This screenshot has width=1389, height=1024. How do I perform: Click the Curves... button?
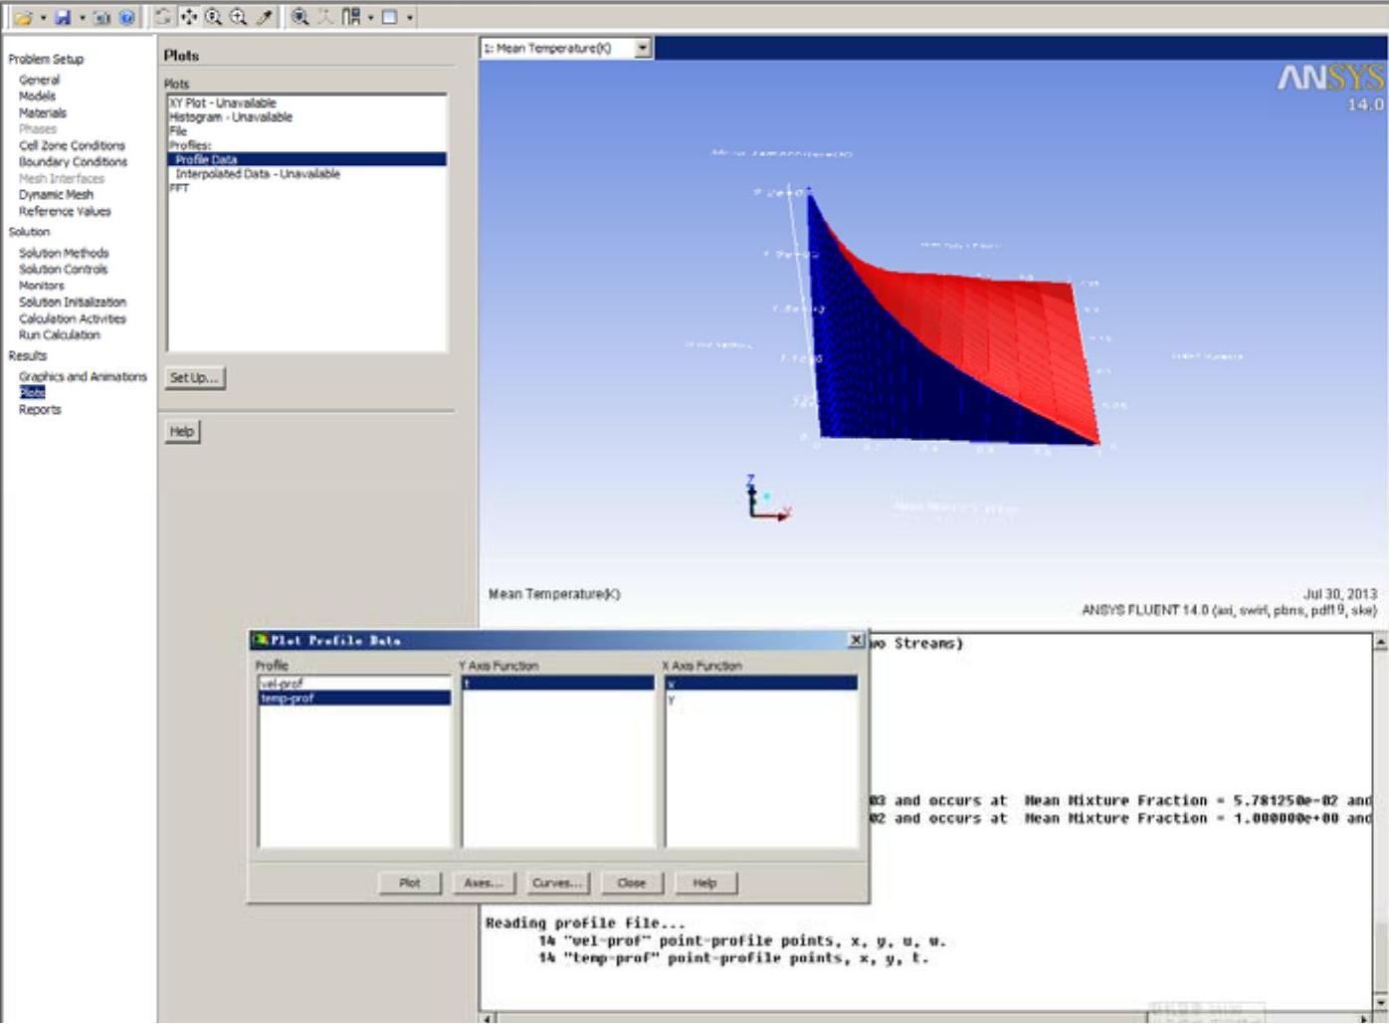pos(557,883)
